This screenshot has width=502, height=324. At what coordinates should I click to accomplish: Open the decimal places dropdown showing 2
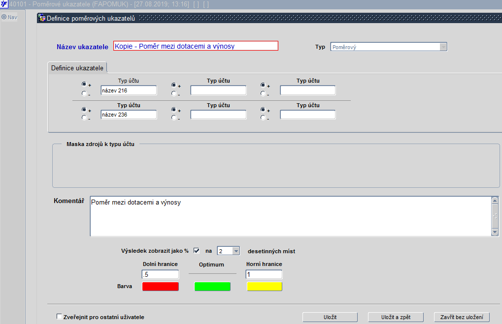click(x=236, y=251)
